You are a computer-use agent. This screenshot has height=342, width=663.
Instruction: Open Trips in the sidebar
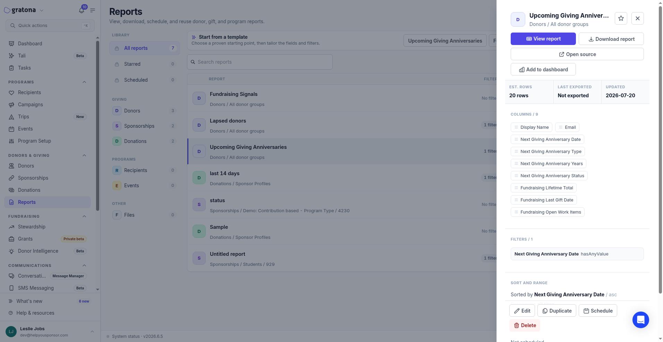(48, 117)
